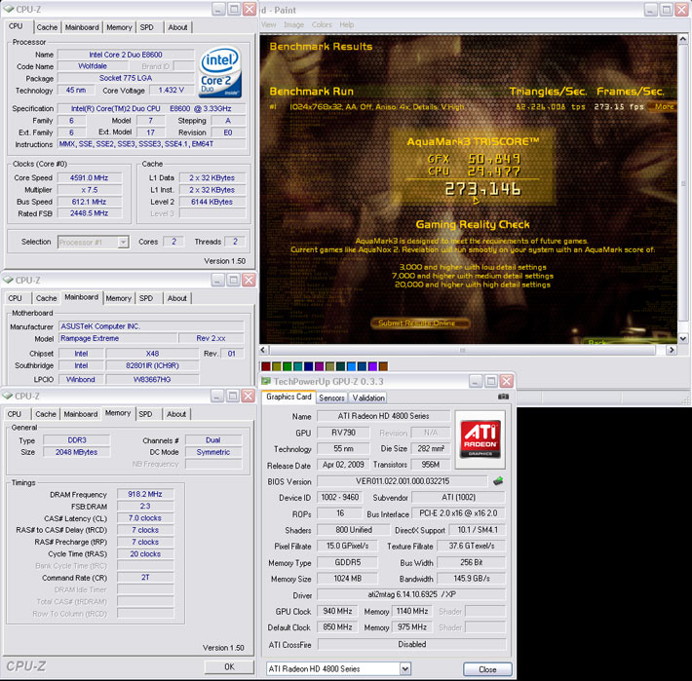The width and height of the screenshot is (692, 681).
Task: Open the Processor #1 selection dropdown
Action: tap(123, 242)
